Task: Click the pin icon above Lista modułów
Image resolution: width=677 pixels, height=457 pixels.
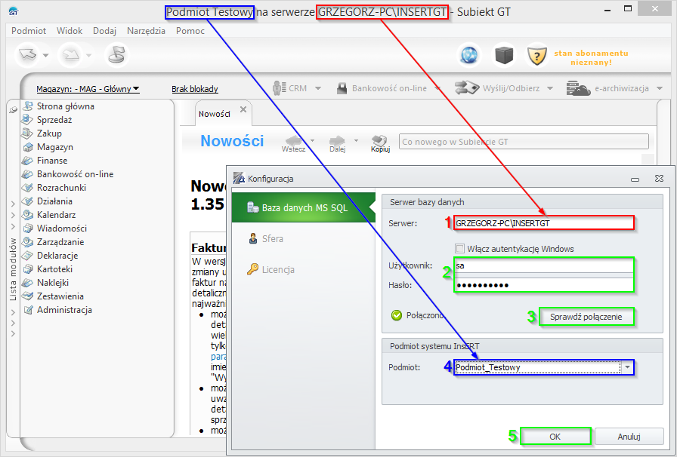Action: pyautogui.click(x=14, y=110)
